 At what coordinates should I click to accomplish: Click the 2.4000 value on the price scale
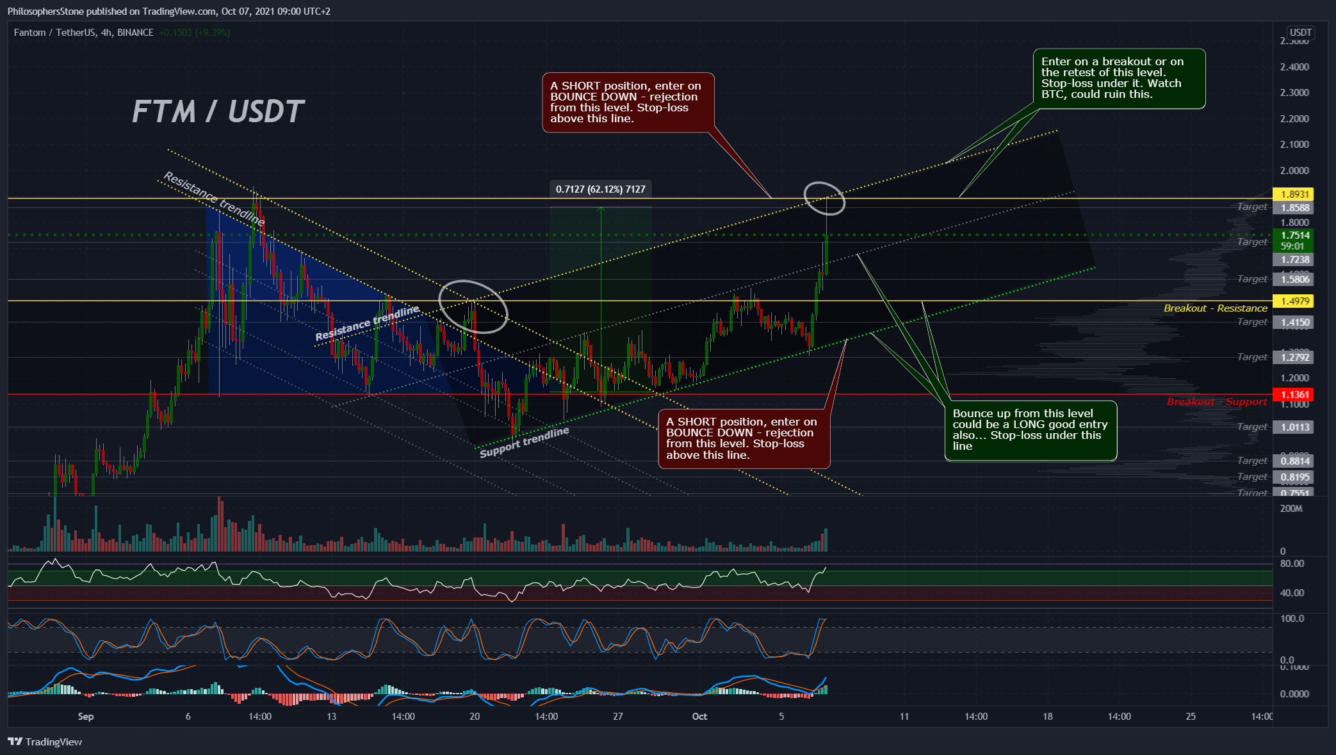click(1294, 67)
